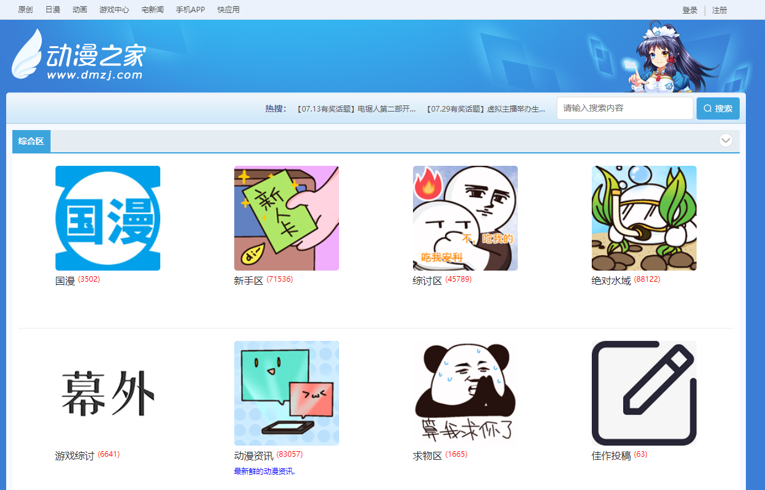Open the 新手区 green card icon
This screenshot has width=765, height=490.
[287, 218]
